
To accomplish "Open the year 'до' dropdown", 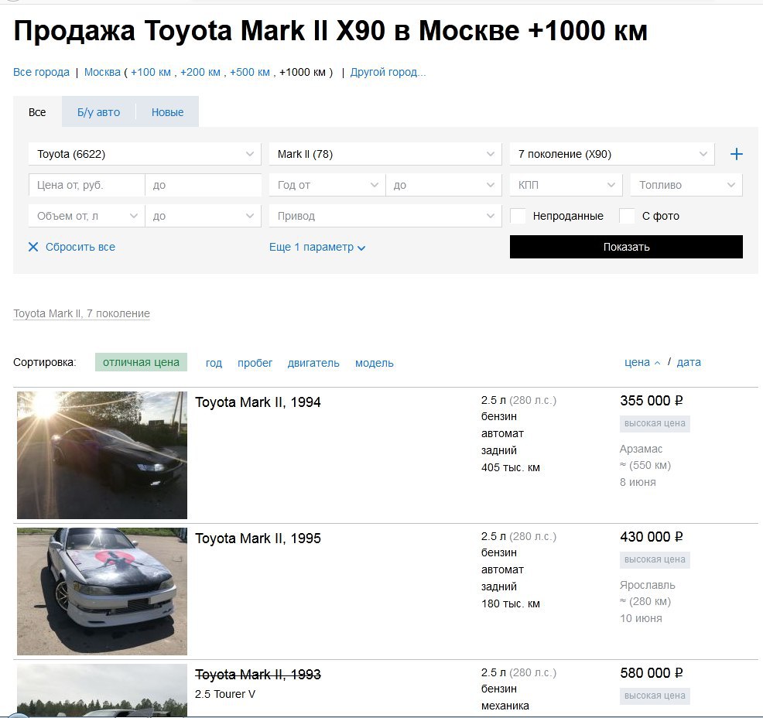I will [443, 186].
